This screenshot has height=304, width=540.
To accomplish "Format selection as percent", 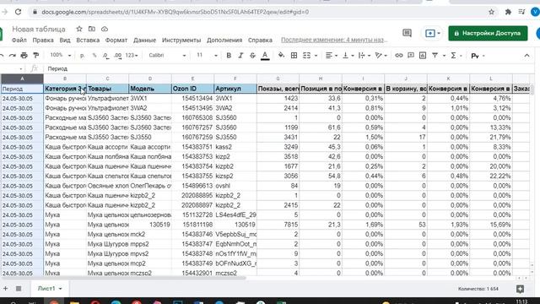I will point(94,55).
